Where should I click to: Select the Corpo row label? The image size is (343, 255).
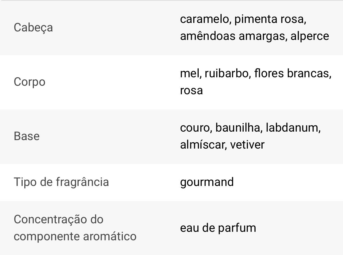(29, 82)
